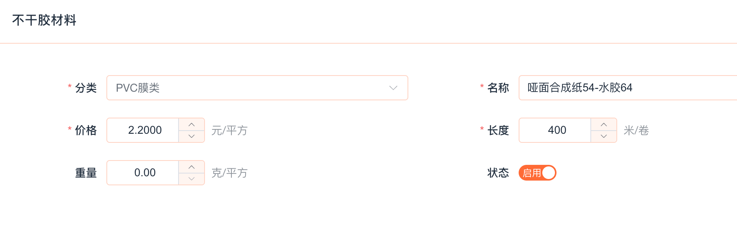Viewport: 737px width, 251px height.
Task: Decrease the 长度 length value
Action: (603, 136)
